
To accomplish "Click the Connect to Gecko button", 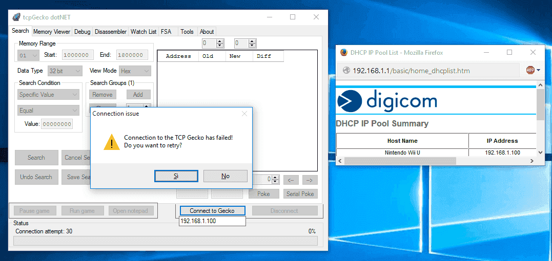I will coord(212,211).
